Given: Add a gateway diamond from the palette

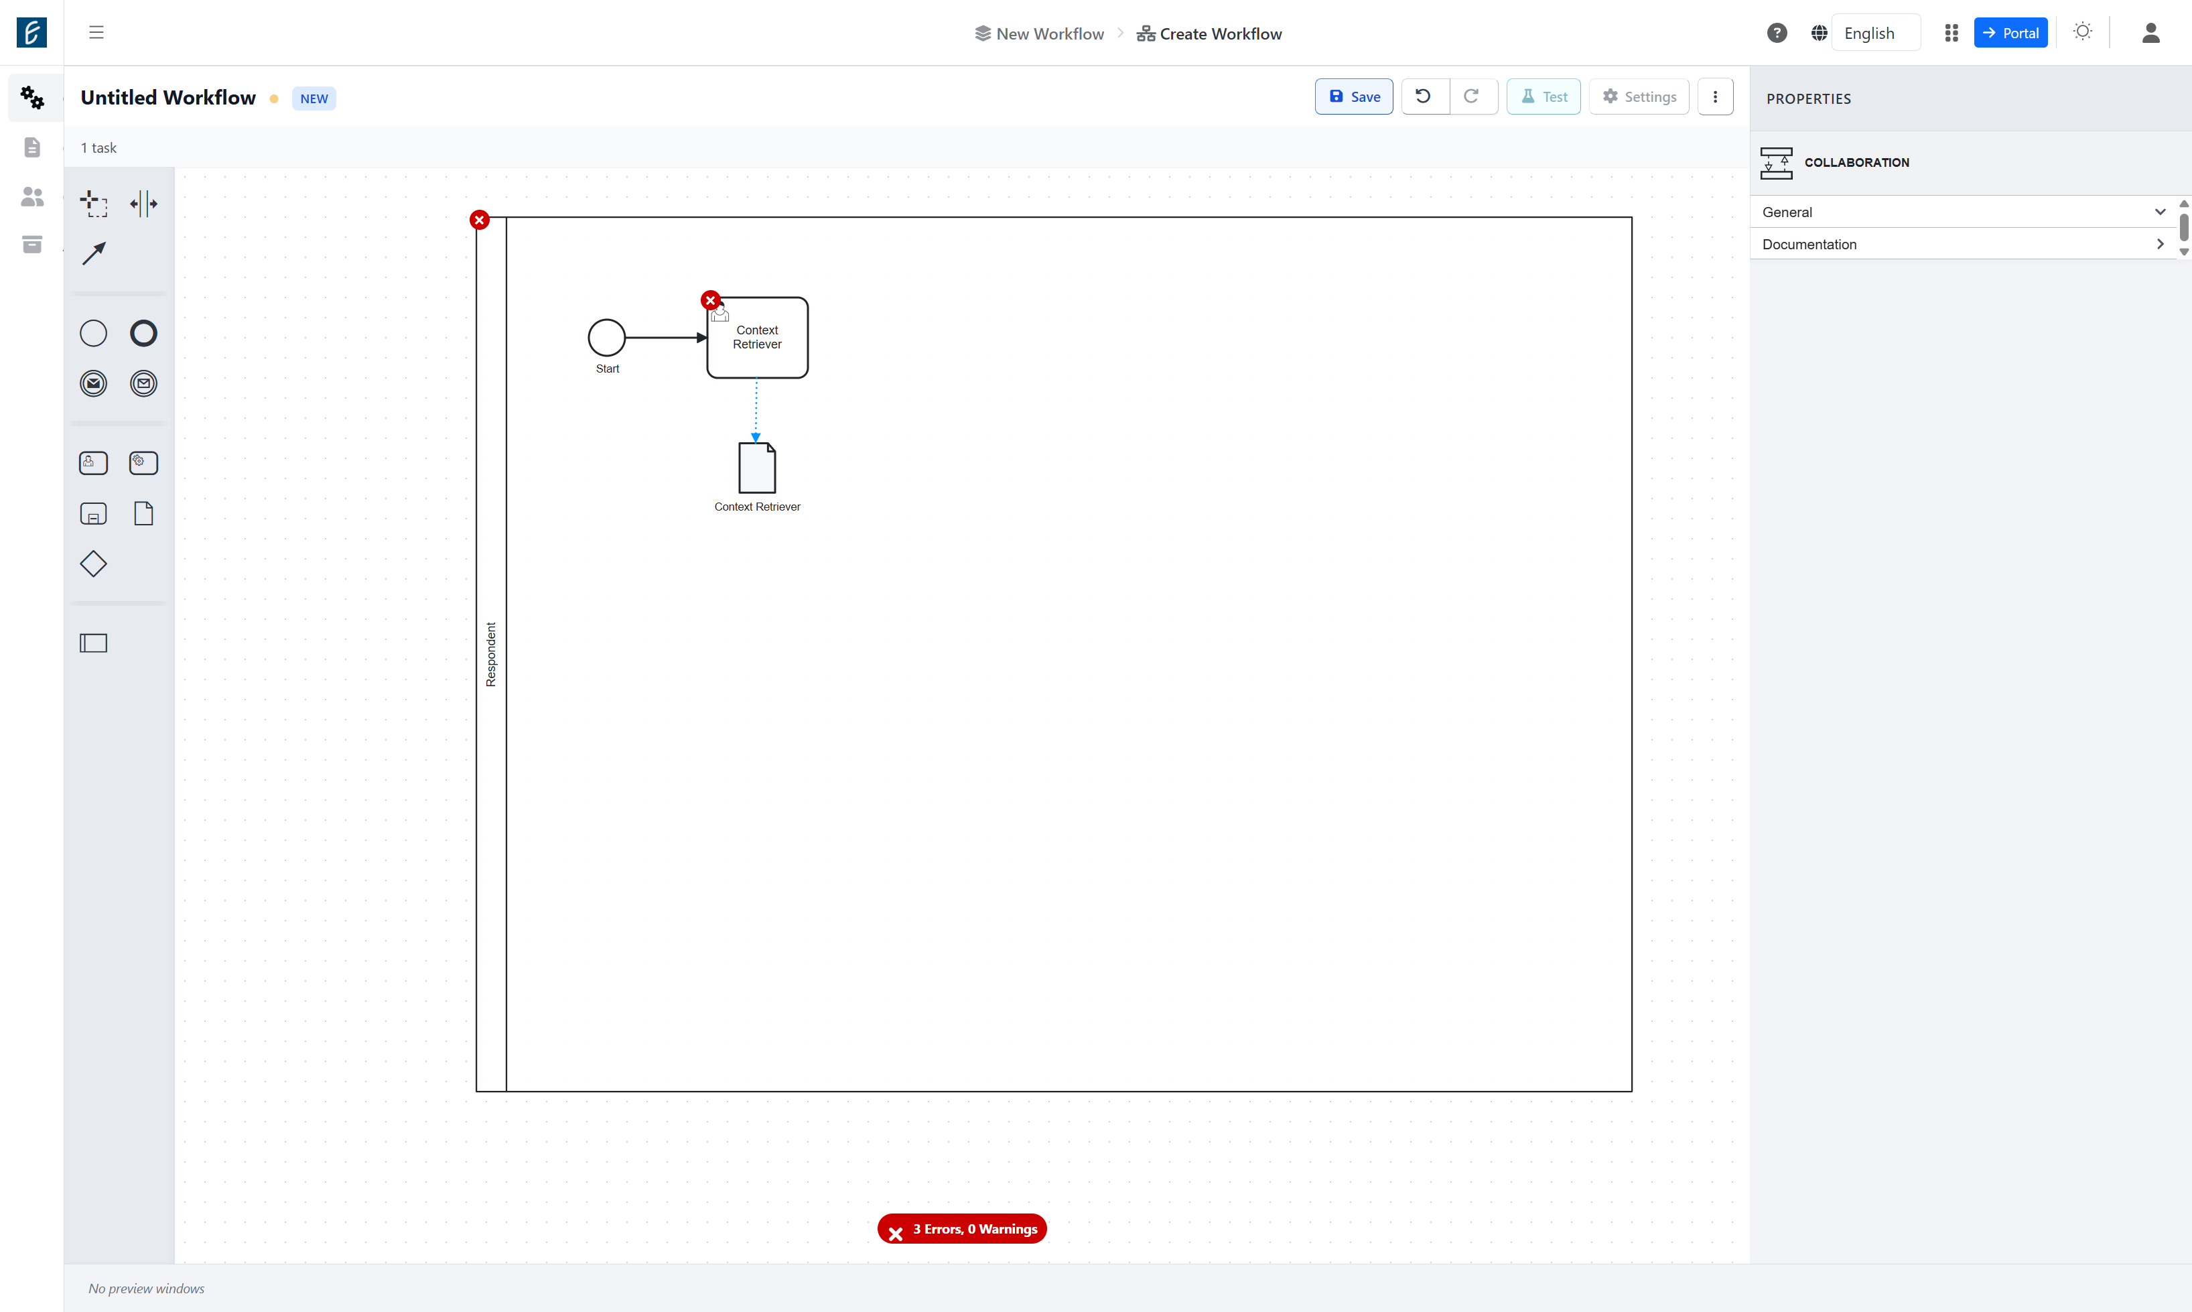Looking at the screenshot, I should click(94, 564).
